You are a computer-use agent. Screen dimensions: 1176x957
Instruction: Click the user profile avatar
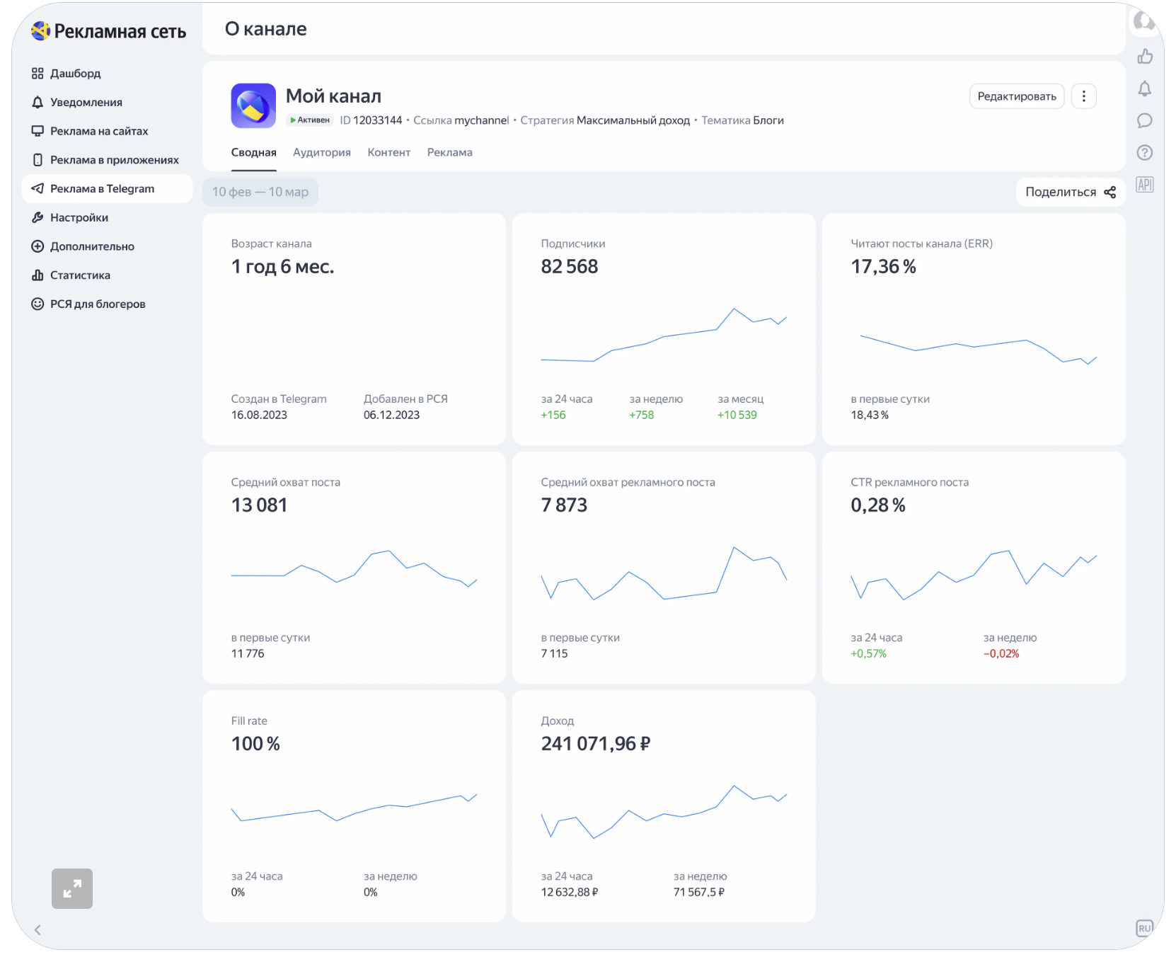point(1143,21)
